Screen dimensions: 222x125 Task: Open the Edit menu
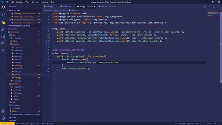tap(12, 2)
